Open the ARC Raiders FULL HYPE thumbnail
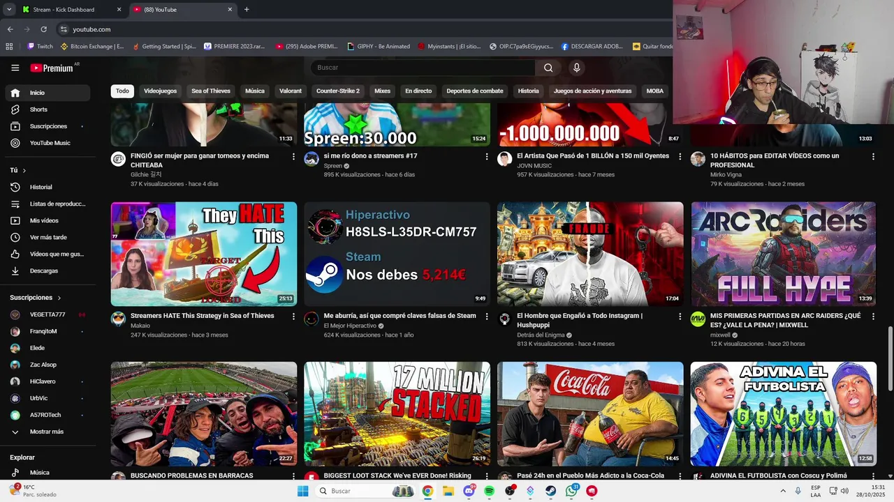Image resolution: width=894 pixels, height=502 pixels. tap(784, 254)
